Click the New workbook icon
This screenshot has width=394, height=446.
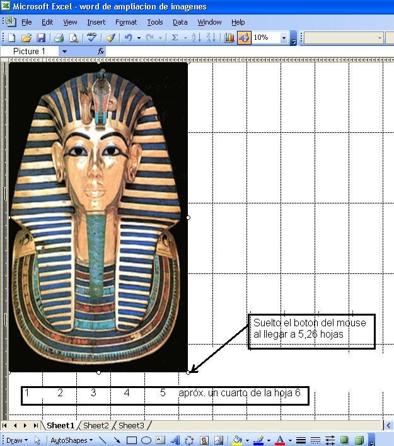click(12, 38)
